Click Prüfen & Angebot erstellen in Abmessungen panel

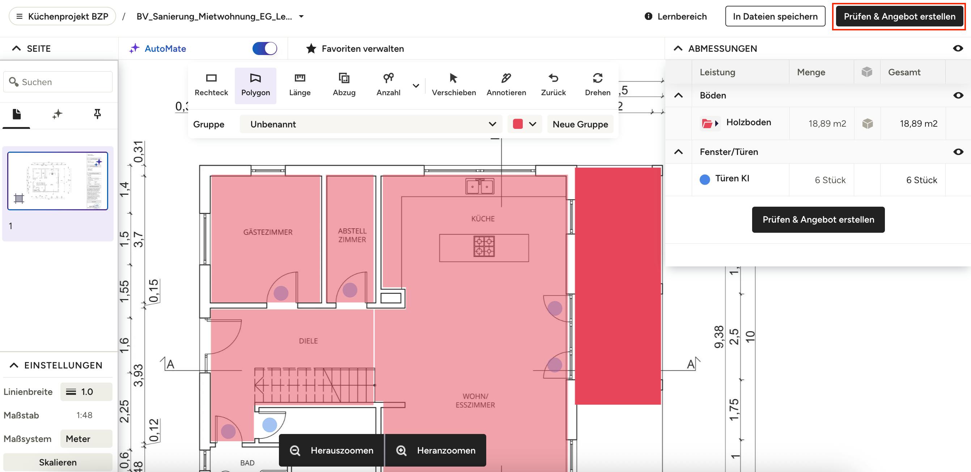tap(818, 219)
